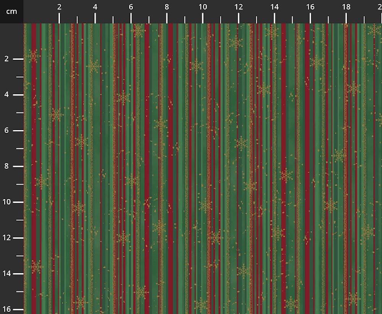Click the number 4 on the left ruler
This screenshot has height=314, width=382.
(x=6, y=94)
